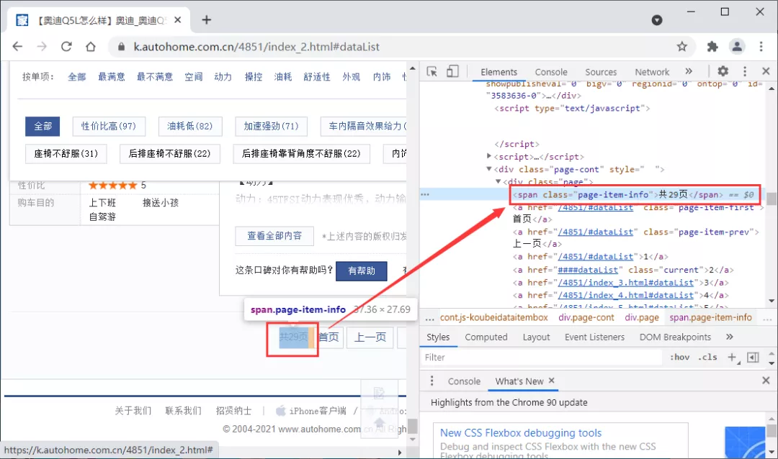Collapse the div class page node
778x459 pixels.
coord(498,181)
